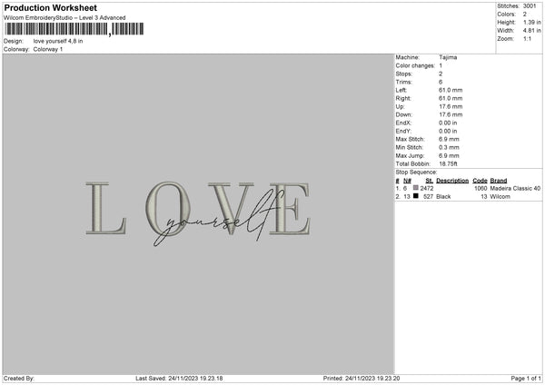Screen dimensions: 545x385
Task: Click the 'Brand' column header
Action: tap(499, 181)
